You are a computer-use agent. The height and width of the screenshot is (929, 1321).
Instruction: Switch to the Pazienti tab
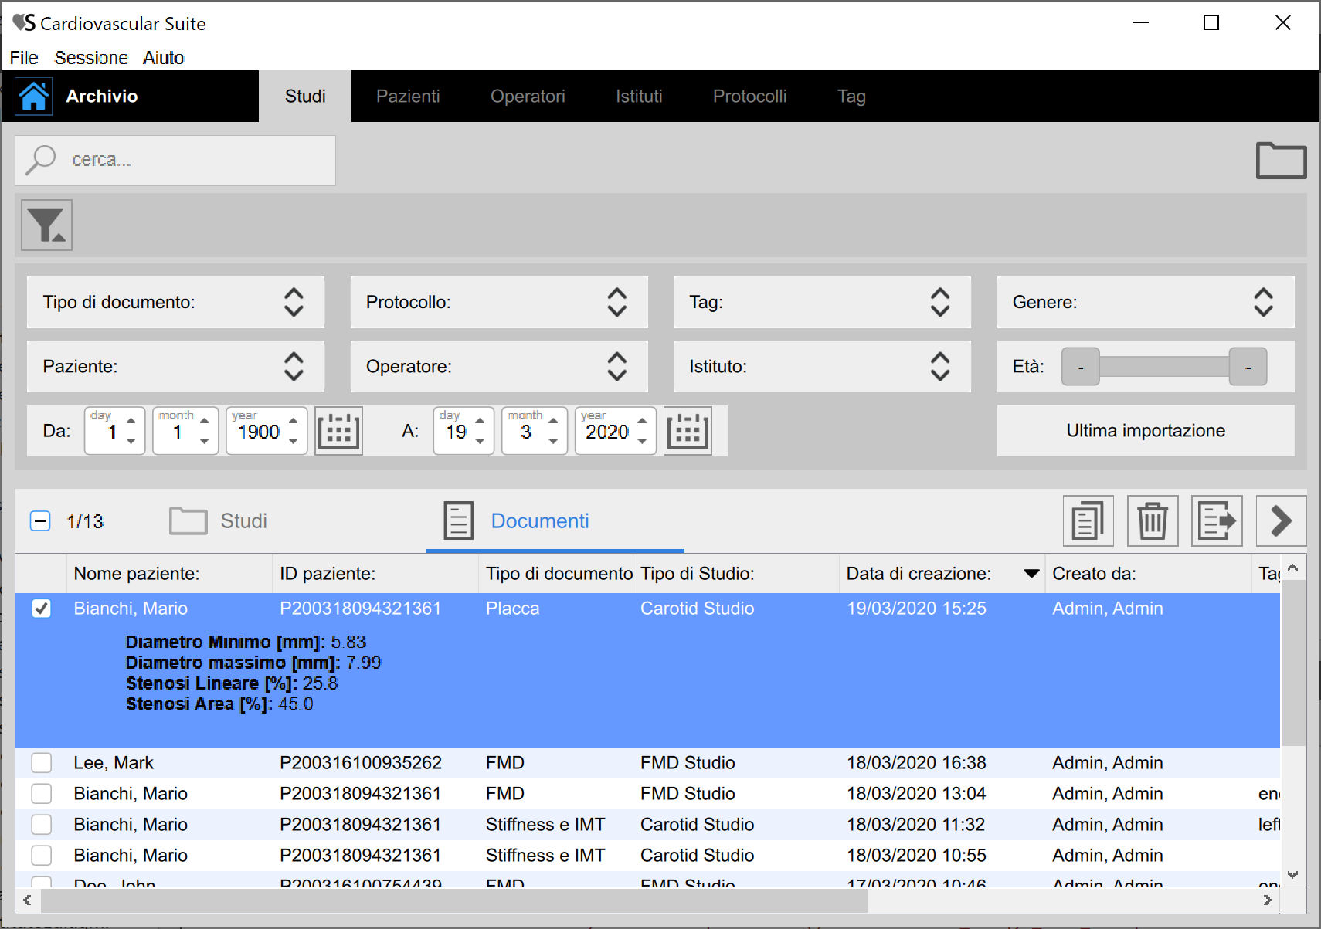point(408,97)
